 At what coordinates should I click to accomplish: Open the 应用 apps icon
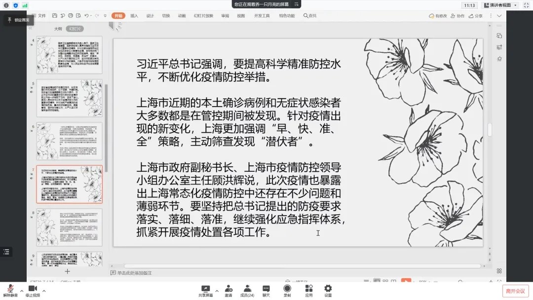pos(308,290)
